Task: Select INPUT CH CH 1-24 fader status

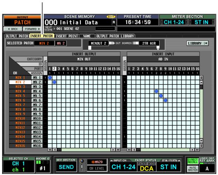Action: tap(124, 167)
